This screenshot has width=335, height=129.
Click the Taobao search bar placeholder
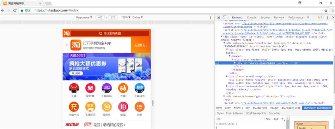pos(110,33)
